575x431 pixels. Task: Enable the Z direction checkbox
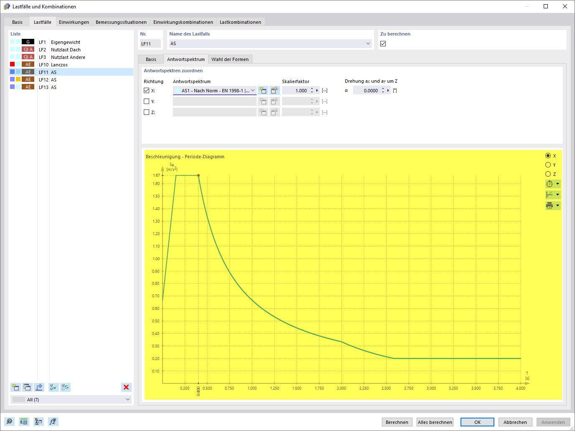(147, 112)
